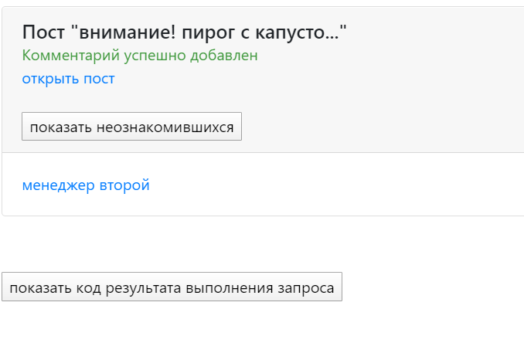Reveal the list of unacquainted users

coord(131,127)
